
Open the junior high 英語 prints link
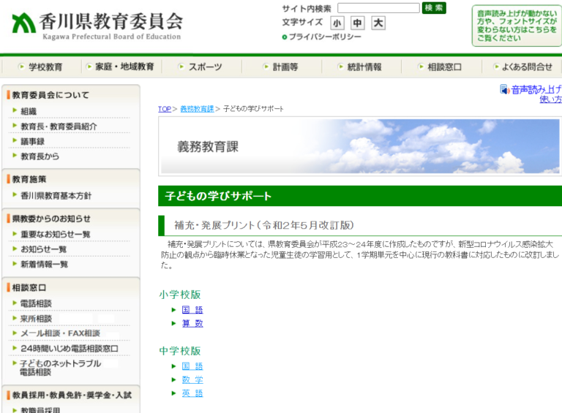pos(192,393)
